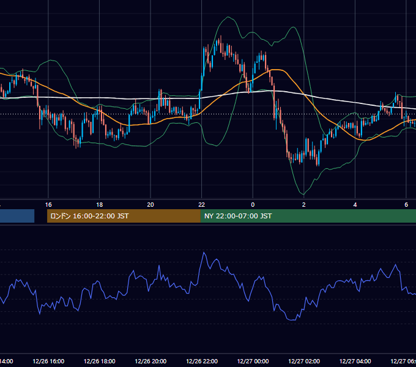
Task: Click the 12/27 02:00 date label
Action: (304, 361)
